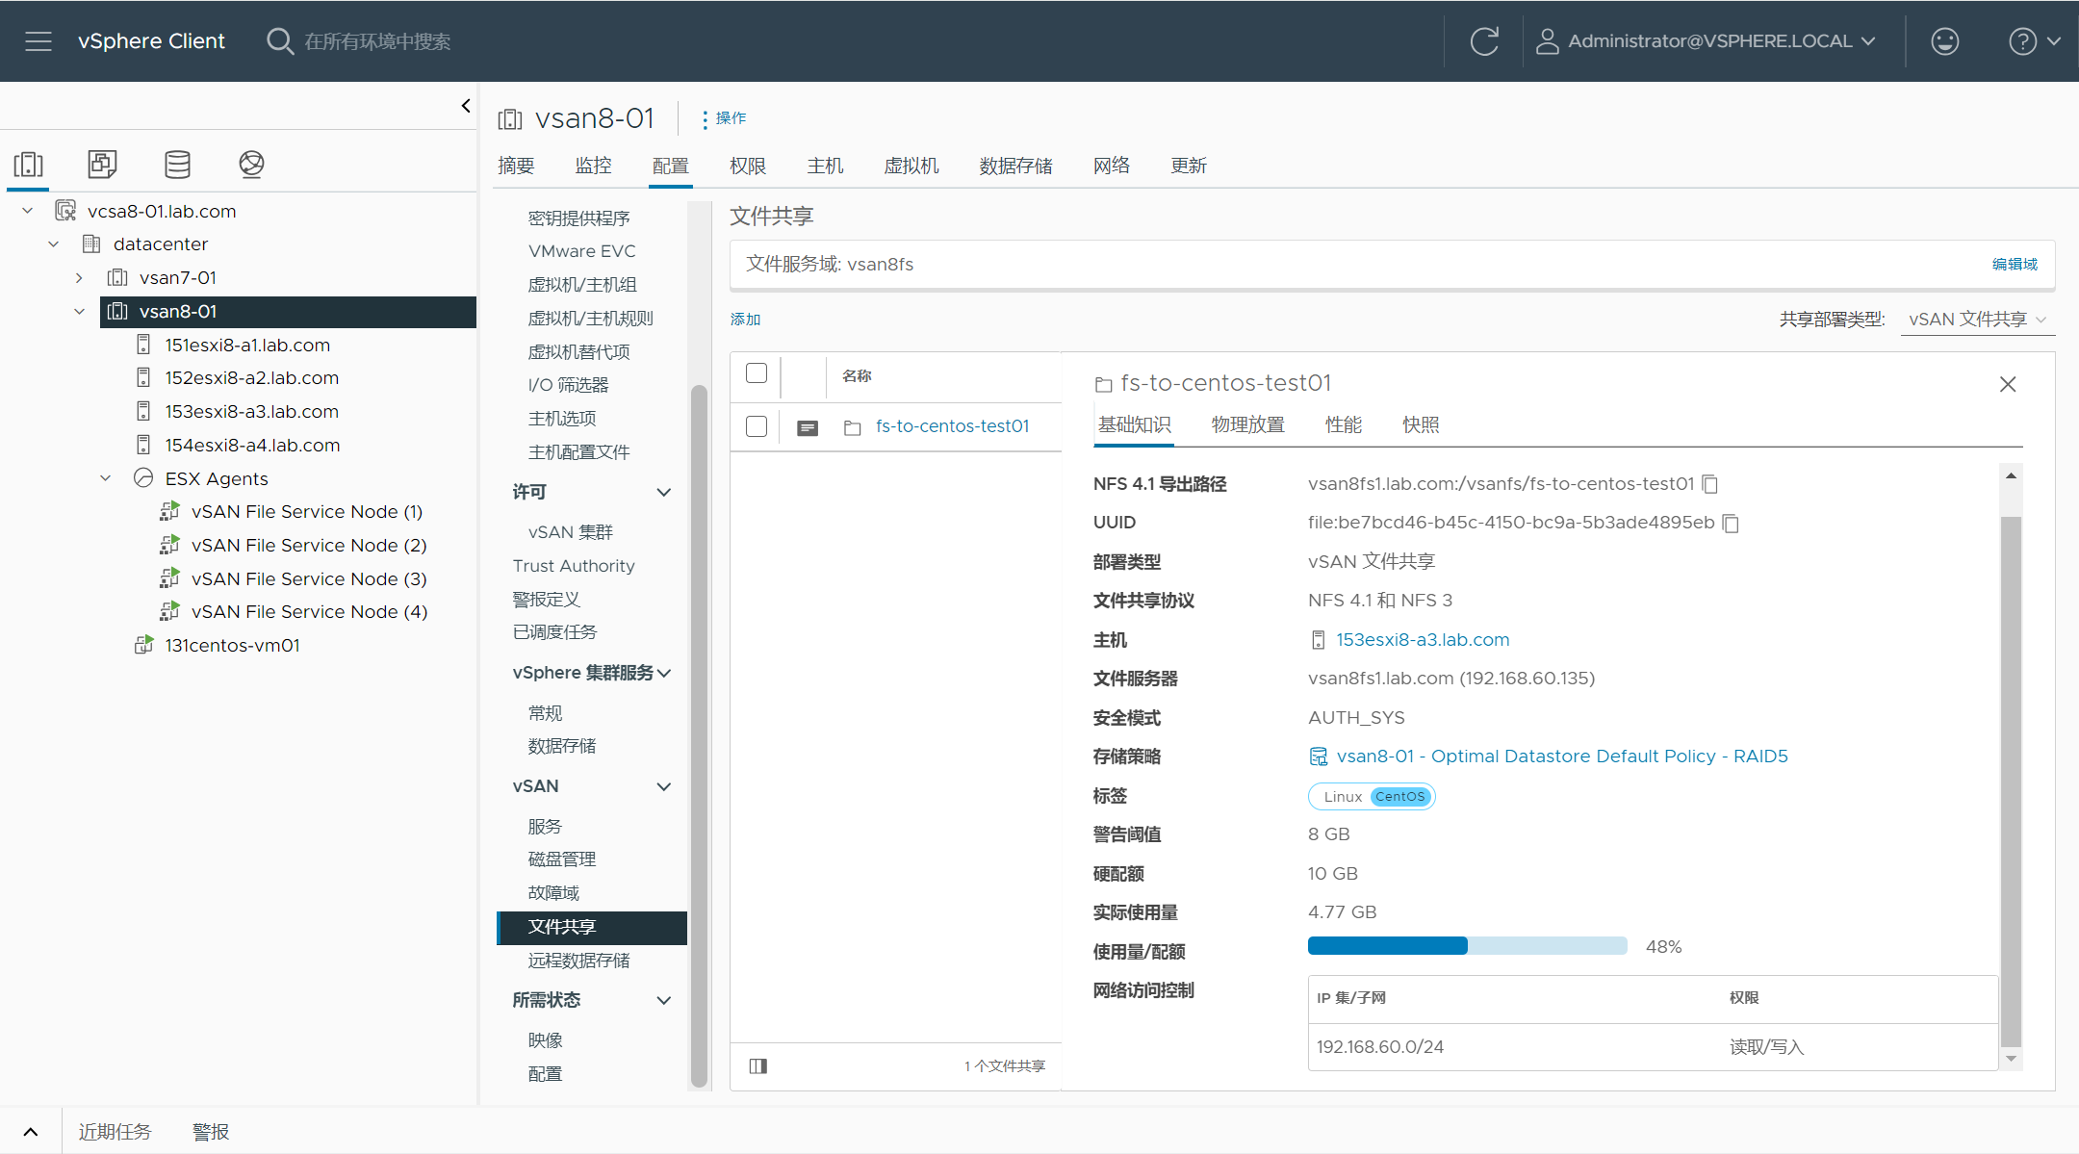The height and width of the screenshot is (1154, 2079).
Task: Collapse the vSAN configuration section
Action: (x=664, y=786)
